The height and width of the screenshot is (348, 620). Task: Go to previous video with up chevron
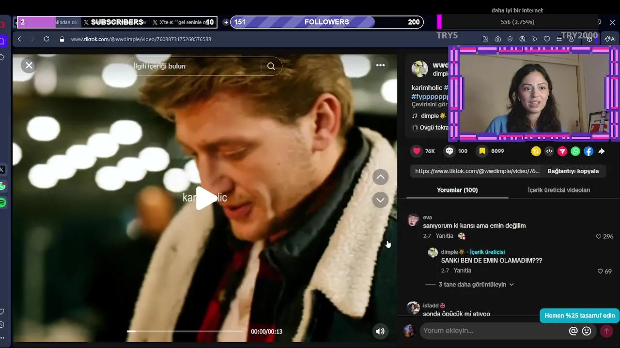click(380, 177)
